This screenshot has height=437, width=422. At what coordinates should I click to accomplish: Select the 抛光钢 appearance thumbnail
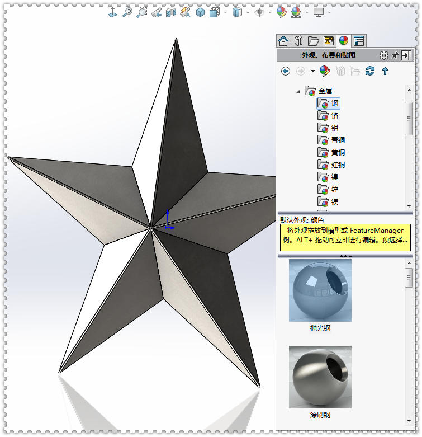click(320, 290)
